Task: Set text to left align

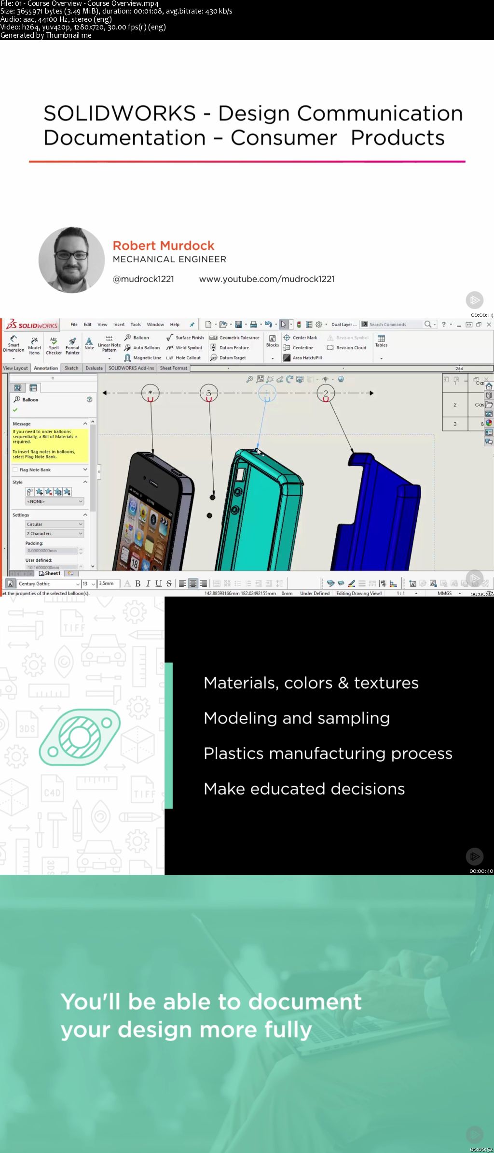Action: pos(182,584)
